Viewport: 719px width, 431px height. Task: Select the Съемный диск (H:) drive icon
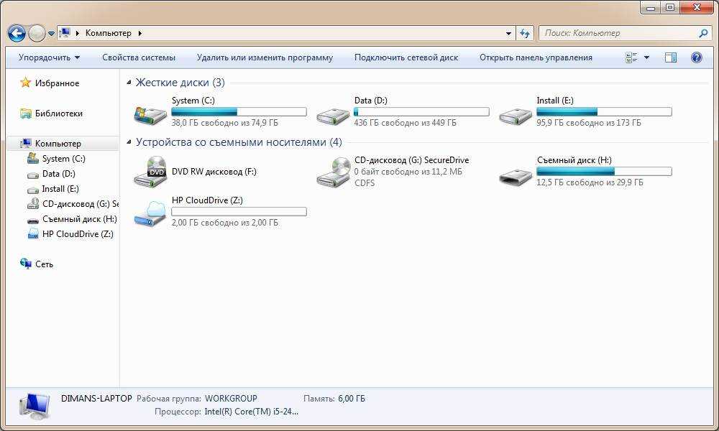[516, 176]
